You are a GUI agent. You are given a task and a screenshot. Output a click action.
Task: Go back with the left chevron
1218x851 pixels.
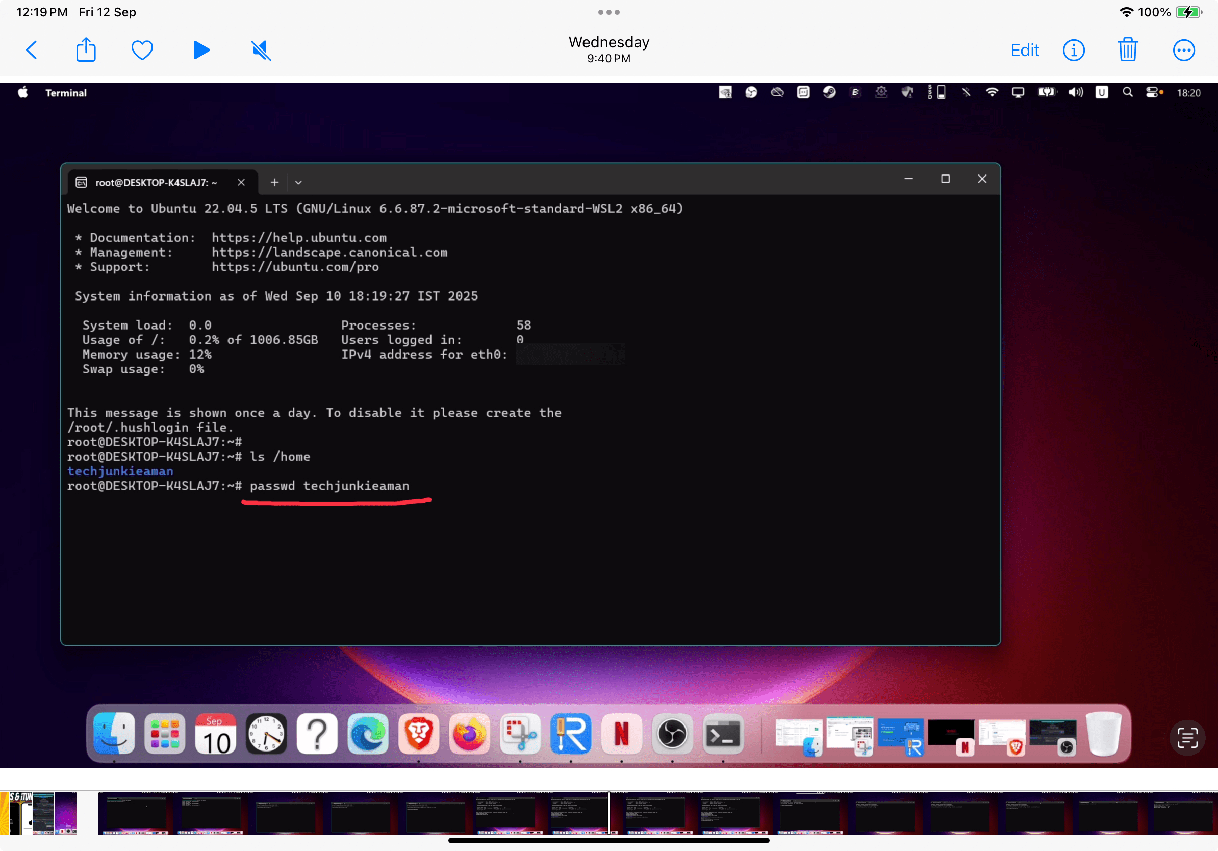click(32, 51)
